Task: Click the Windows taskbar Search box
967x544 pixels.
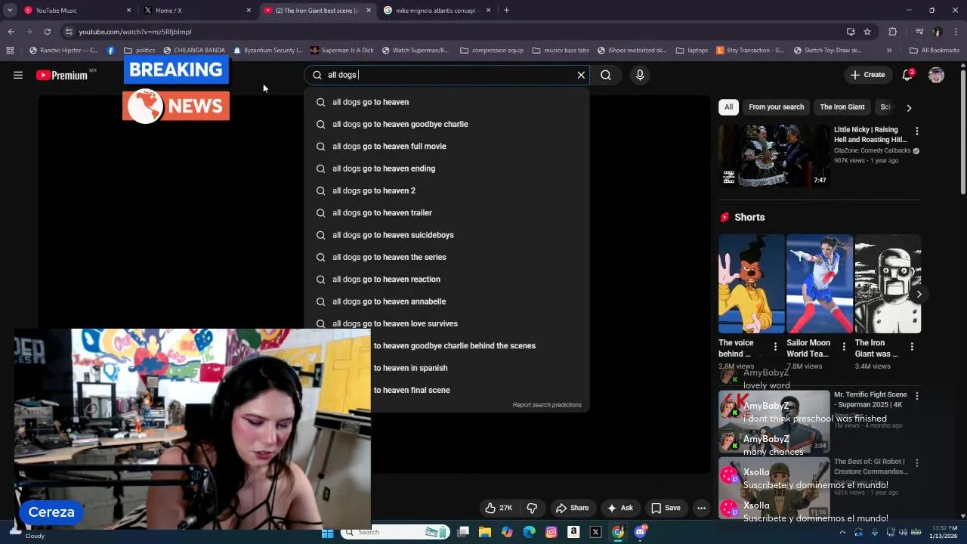Action: click(x=394, y=532)
